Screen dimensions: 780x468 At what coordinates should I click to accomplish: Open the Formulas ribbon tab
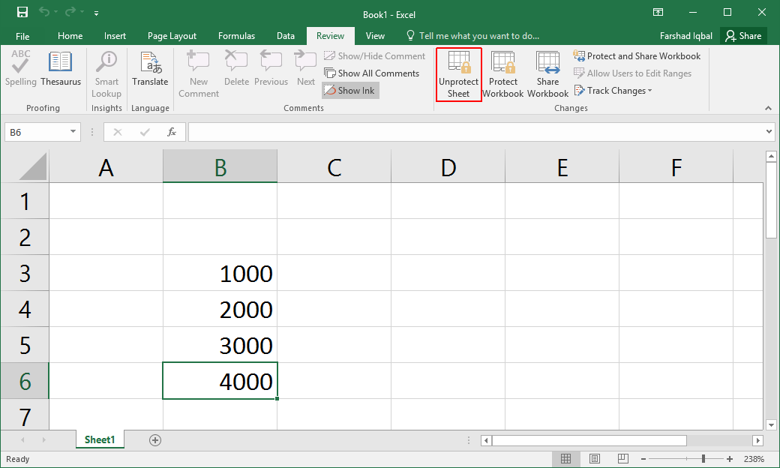click(x=236, y=36)
